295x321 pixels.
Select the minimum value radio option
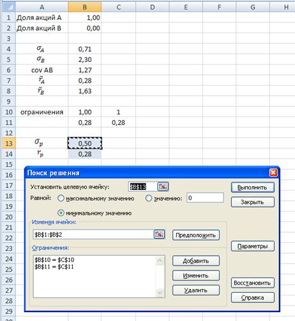pyautogui.click(x=61, y=213)
